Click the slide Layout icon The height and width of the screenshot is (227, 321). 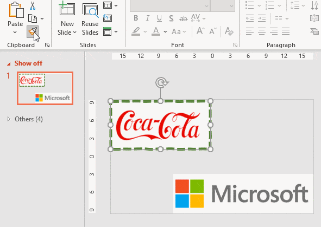pyautogui.click(x=108, y=5)
